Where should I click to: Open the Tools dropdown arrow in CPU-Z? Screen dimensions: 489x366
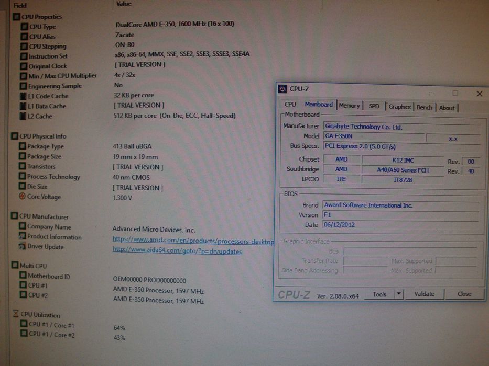(x=399, y=294)
